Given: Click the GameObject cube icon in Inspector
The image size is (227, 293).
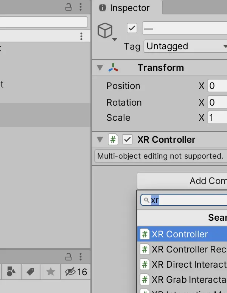Looking at the screenshot, I should coord(105,30).
